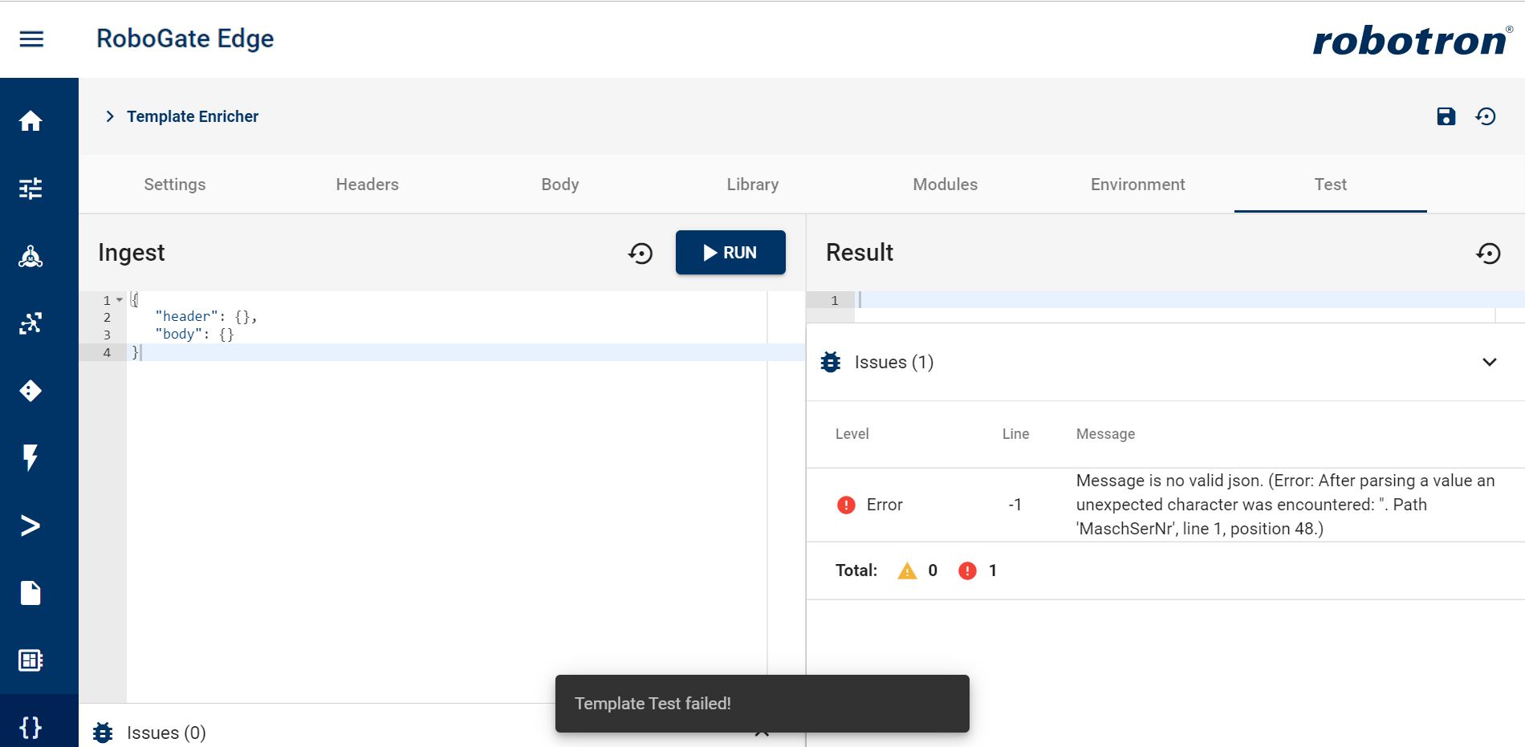This screenshot has width=1525, height=747.
Task: Click the Total label in issues summary
Action: (856, 570)
